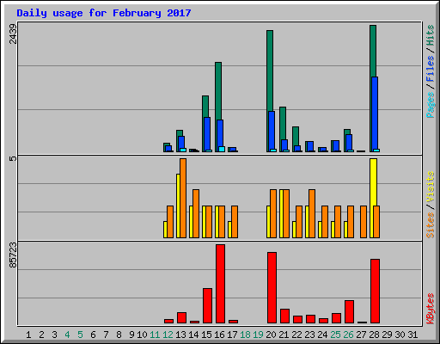Select green weekend day 5 on the x-axis
Screen dimensions: 440x344
[x=80, y=335]
